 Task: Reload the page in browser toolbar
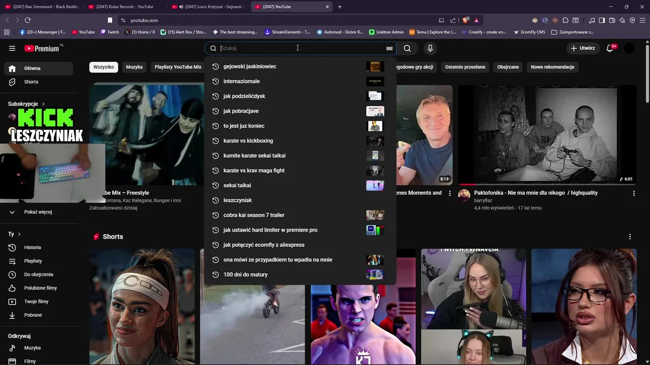(x=27, y=20)
